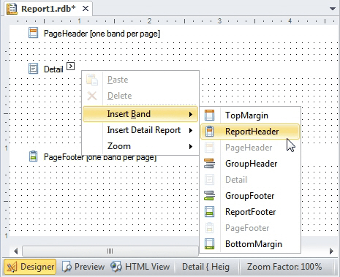This screenshot has height=277, width=340.
Task: Click the BottomMargin band icon in submenu
Action: pyautogui.click(x=210, y=244)
